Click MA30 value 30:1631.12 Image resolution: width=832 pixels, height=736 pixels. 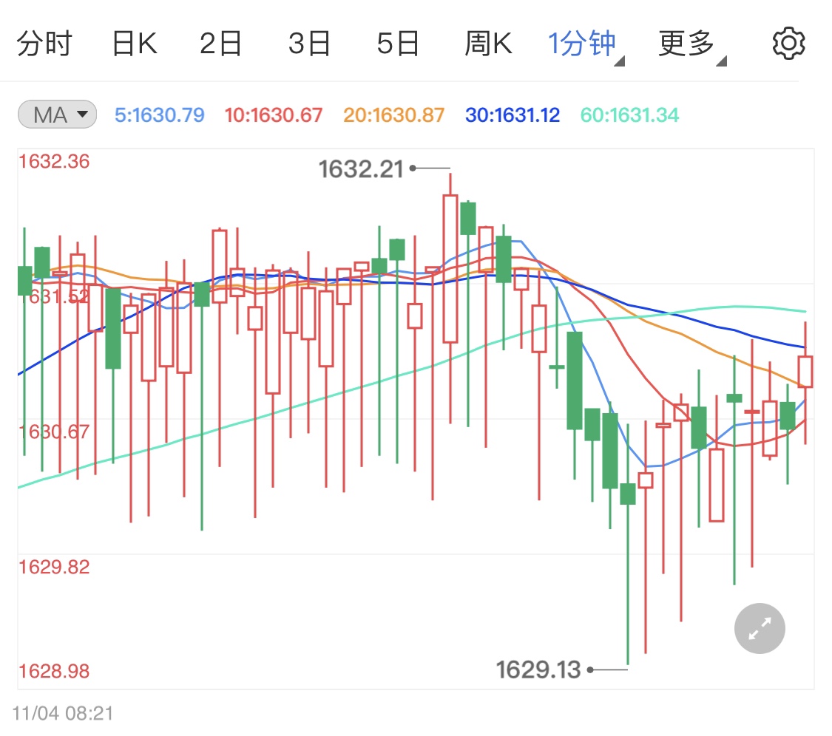tap(513, 115)
